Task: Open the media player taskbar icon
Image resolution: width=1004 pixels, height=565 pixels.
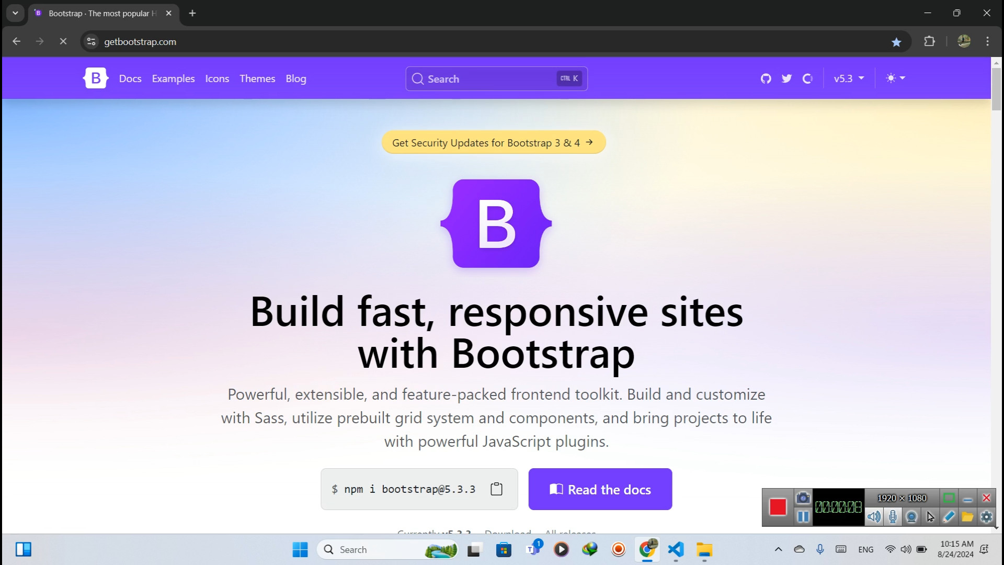Action: [561, 549]
